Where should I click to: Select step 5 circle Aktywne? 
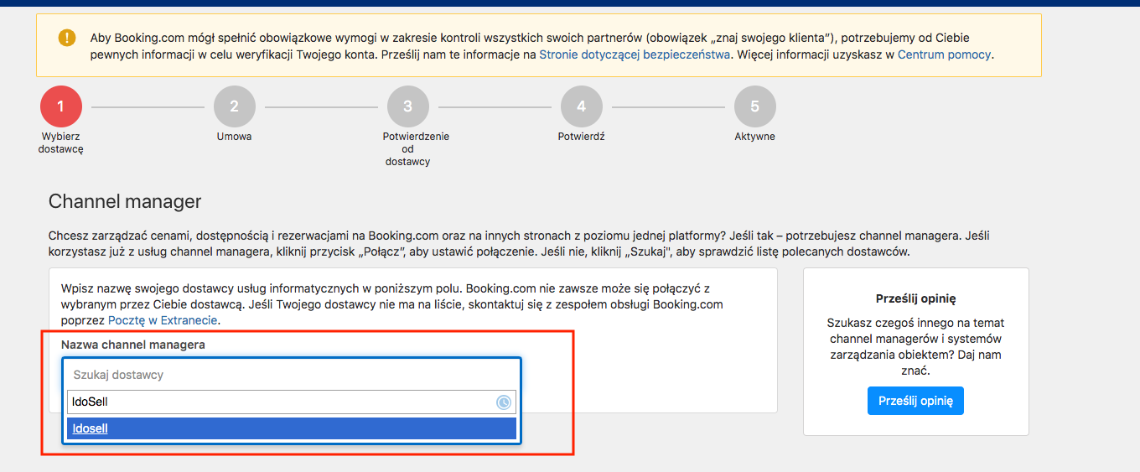coord(755,106)
